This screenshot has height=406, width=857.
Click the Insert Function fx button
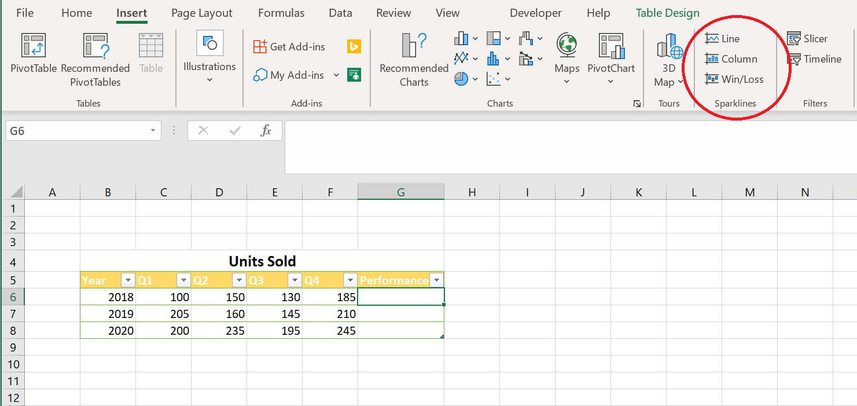coord(266,131)
